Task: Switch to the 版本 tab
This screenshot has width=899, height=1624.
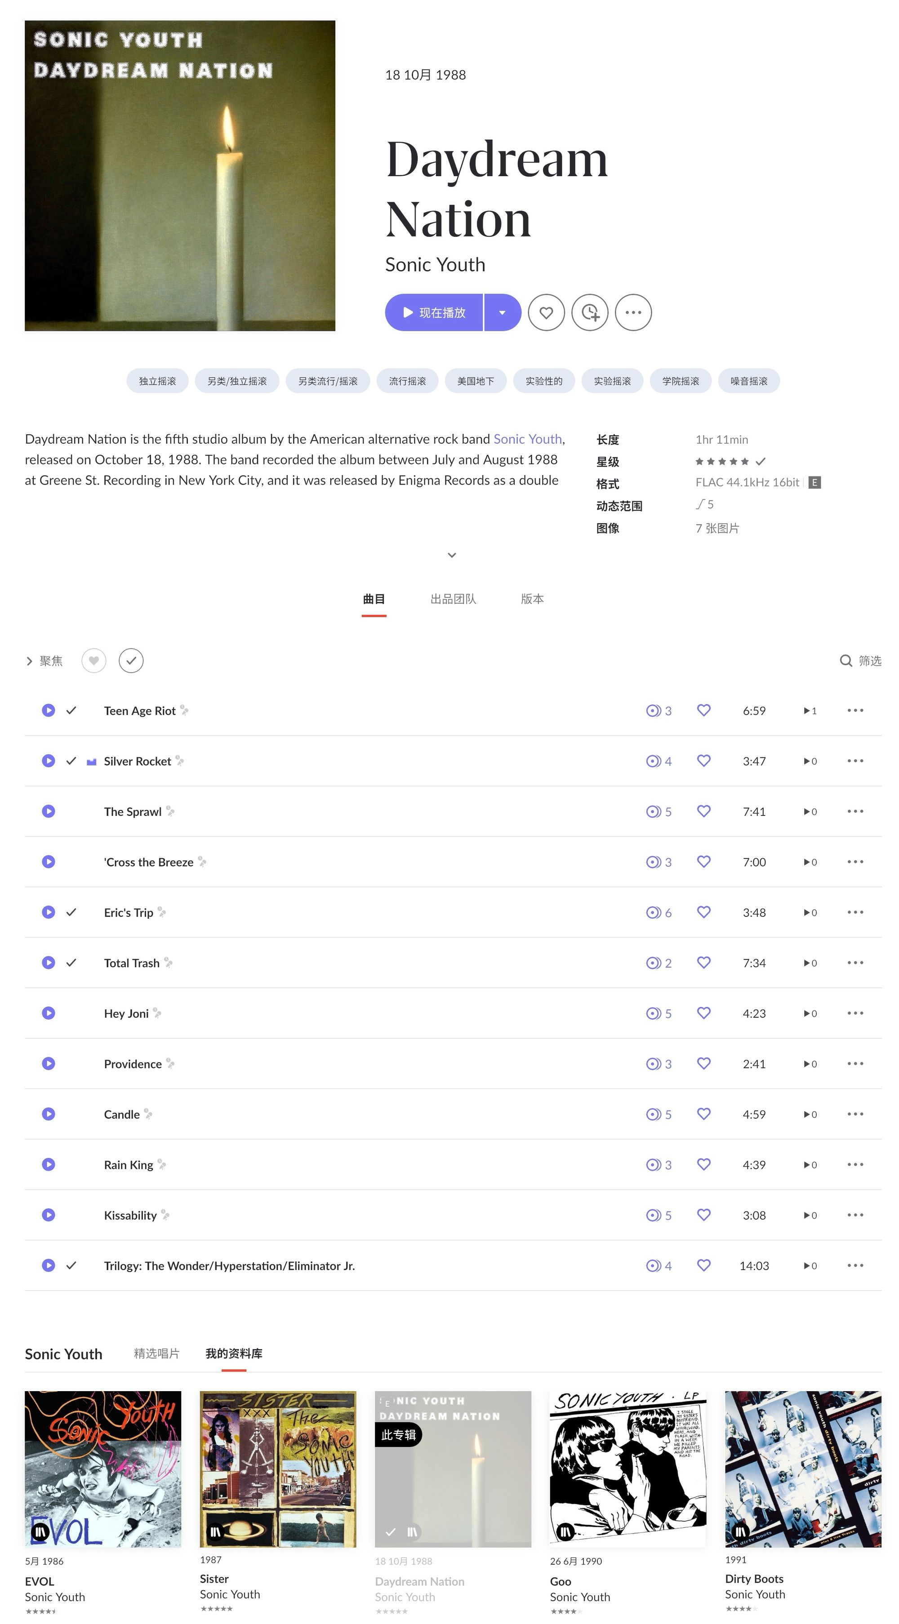Action: coord(532,599)
